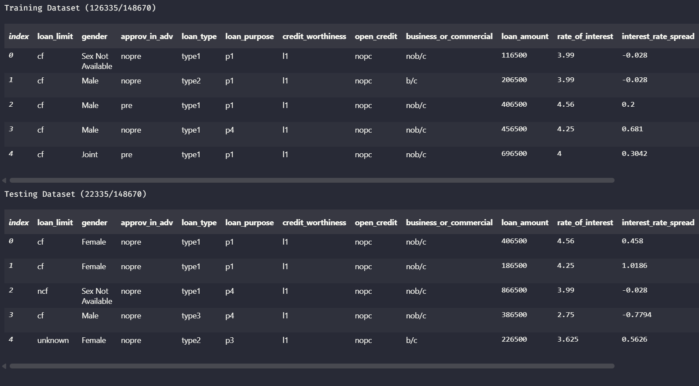Click loan_type header in Testing table

[199, 223]
